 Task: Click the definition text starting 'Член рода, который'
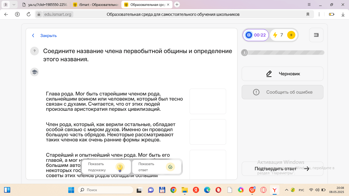pos(111,132)
